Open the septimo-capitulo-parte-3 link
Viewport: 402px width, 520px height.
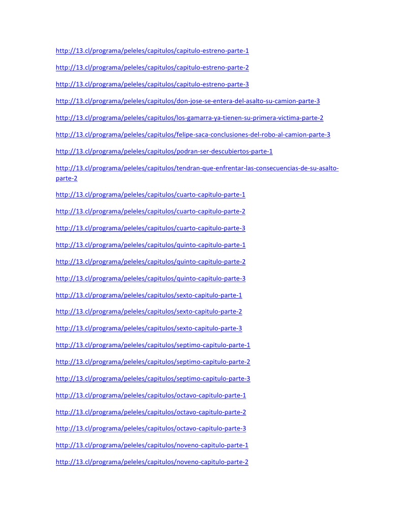click(153, 378)
